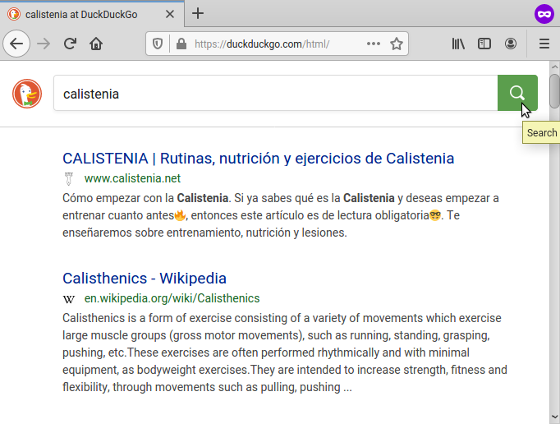Click the calistenia search input field

tap(275, 94)
